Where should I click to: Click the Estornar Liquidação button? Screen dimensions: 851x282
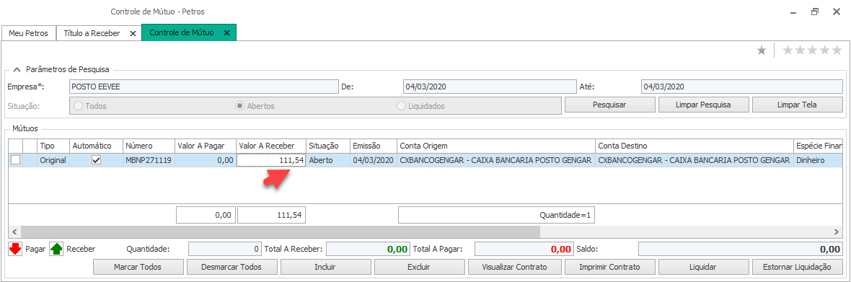(797, 267)
